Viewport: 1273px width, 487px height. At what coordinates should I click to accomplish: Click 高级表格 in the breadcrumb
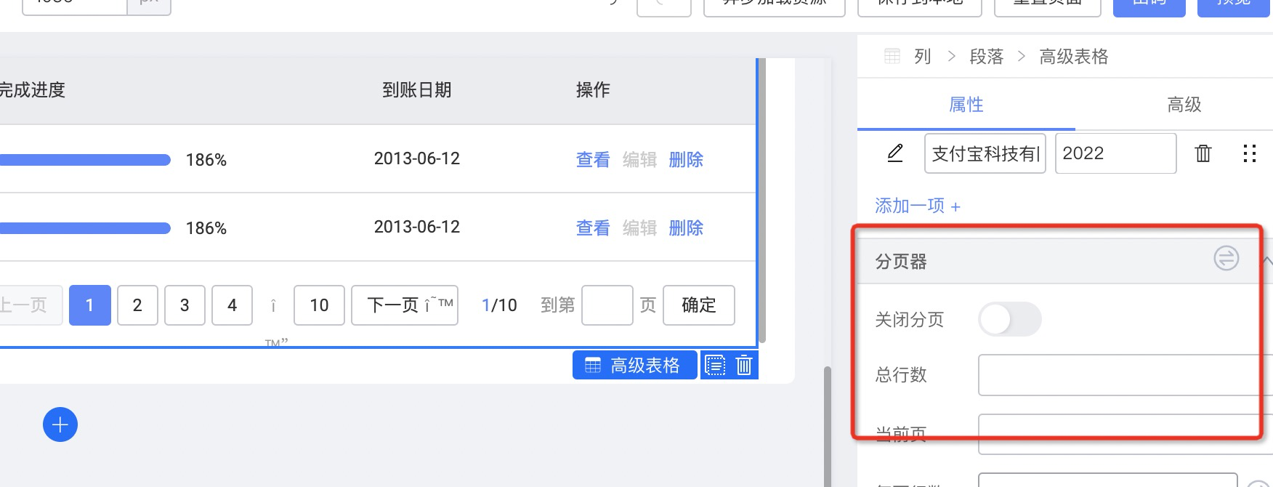click(x=1074, y=57)
